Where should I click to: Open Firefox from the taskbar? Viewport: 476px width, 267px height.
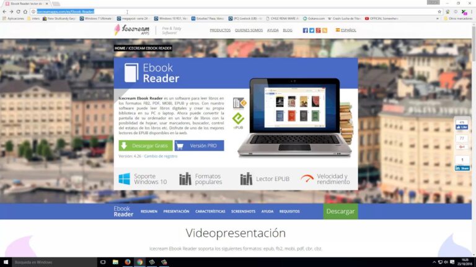click(128, 262)
